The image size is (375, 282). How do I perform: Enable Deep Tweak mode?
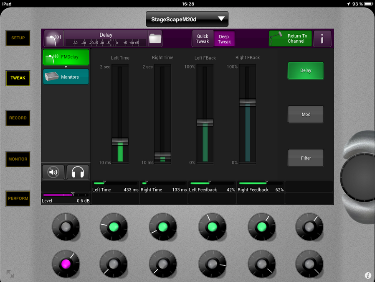point(224,39)
